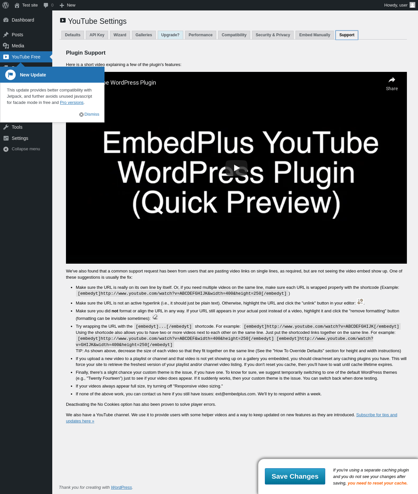Click the Posts pushpin icon
This screenshot has height=494, width=418.
tap(6, 35)
